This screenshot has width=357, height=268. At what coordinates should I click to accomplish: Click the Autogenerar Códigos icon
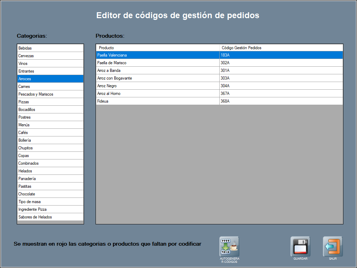(x=229, y=247)
